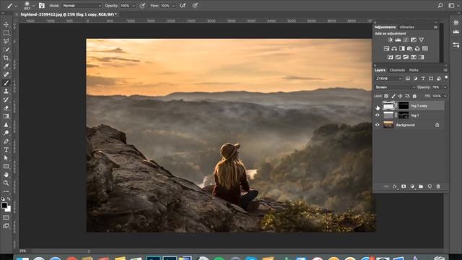This screenshot has height=260, width=462.
Task: Swap foreground and background colors
Action: [9, 199]
